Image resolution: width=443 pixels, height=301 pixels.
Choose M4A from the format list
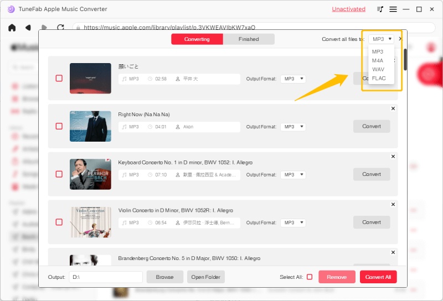coord(378,60)
